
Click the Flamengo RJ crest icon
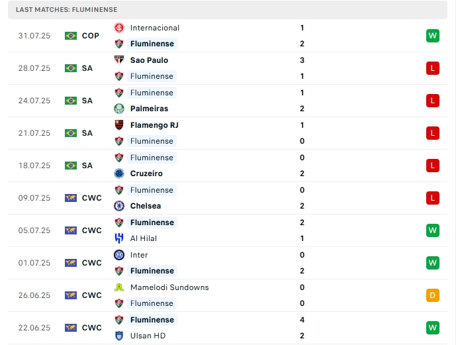119,125
